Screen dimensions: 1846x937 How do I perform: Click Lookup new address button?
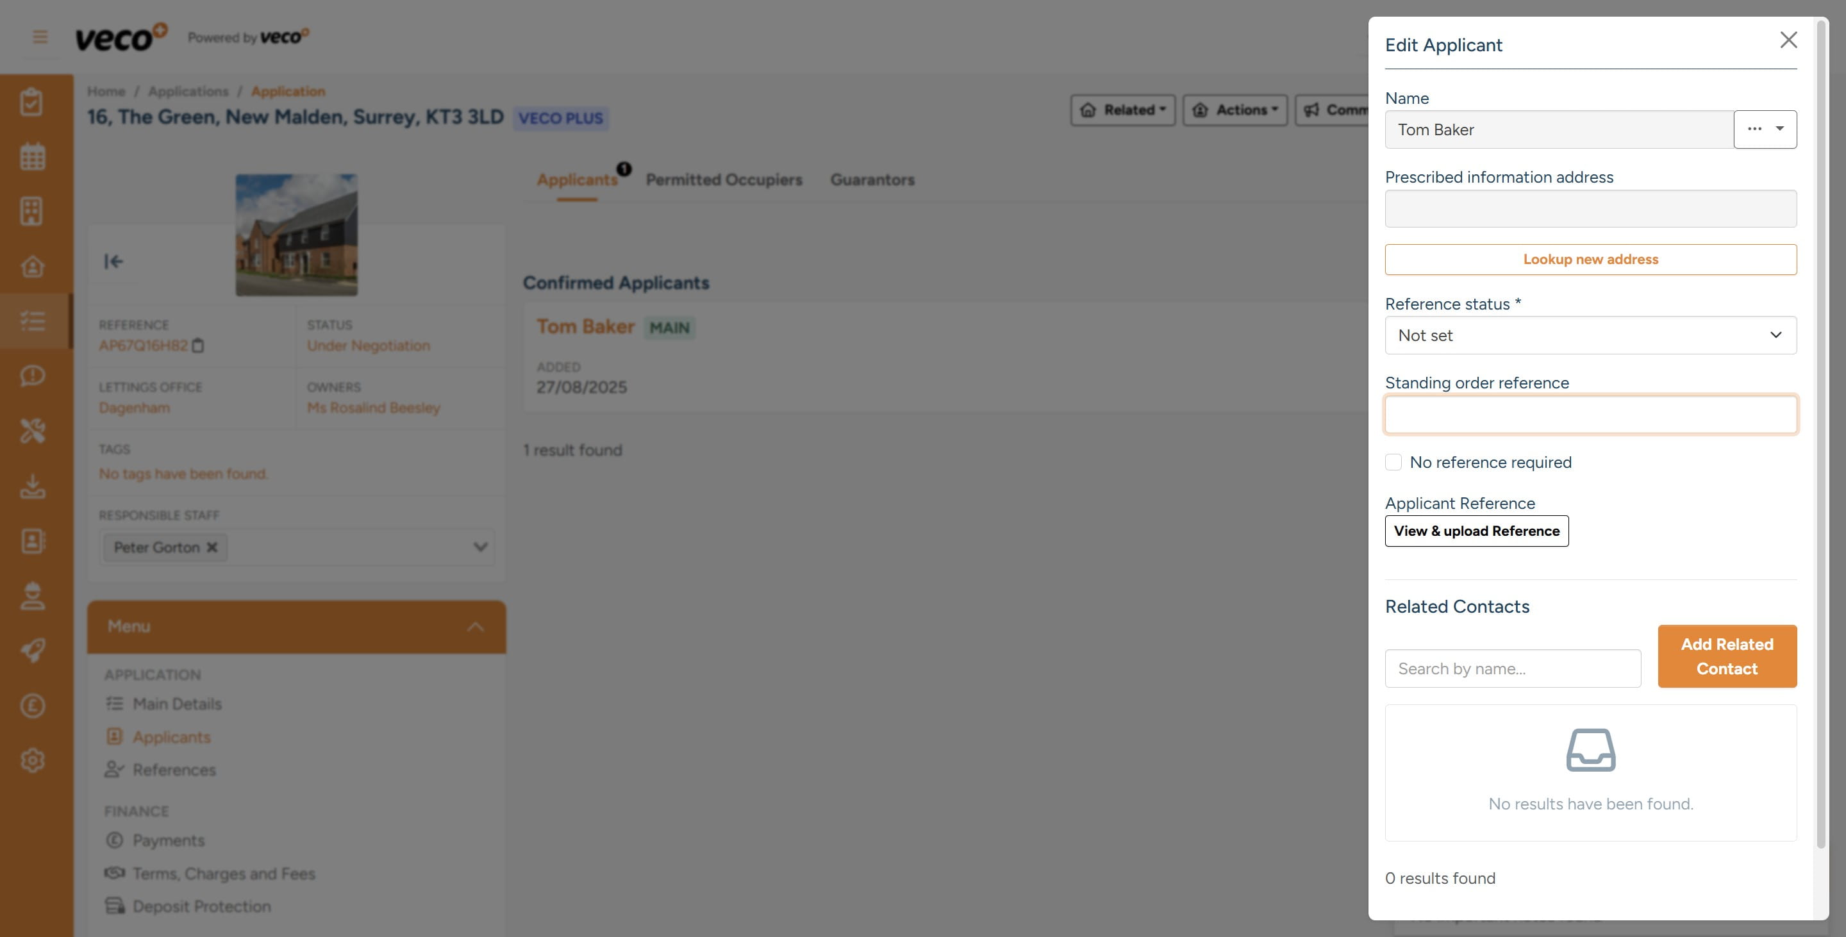(x=1590, y=260)
